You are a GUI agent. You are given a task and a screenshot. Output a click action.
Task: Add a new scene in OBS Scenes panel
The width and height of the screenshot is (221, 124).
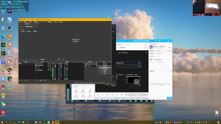click(x=20, y=80)
